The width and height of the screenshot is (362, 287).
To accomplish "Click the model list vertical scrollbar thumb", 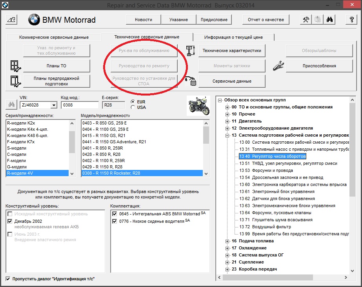I will pyautogui.click(x=206, y=135).
